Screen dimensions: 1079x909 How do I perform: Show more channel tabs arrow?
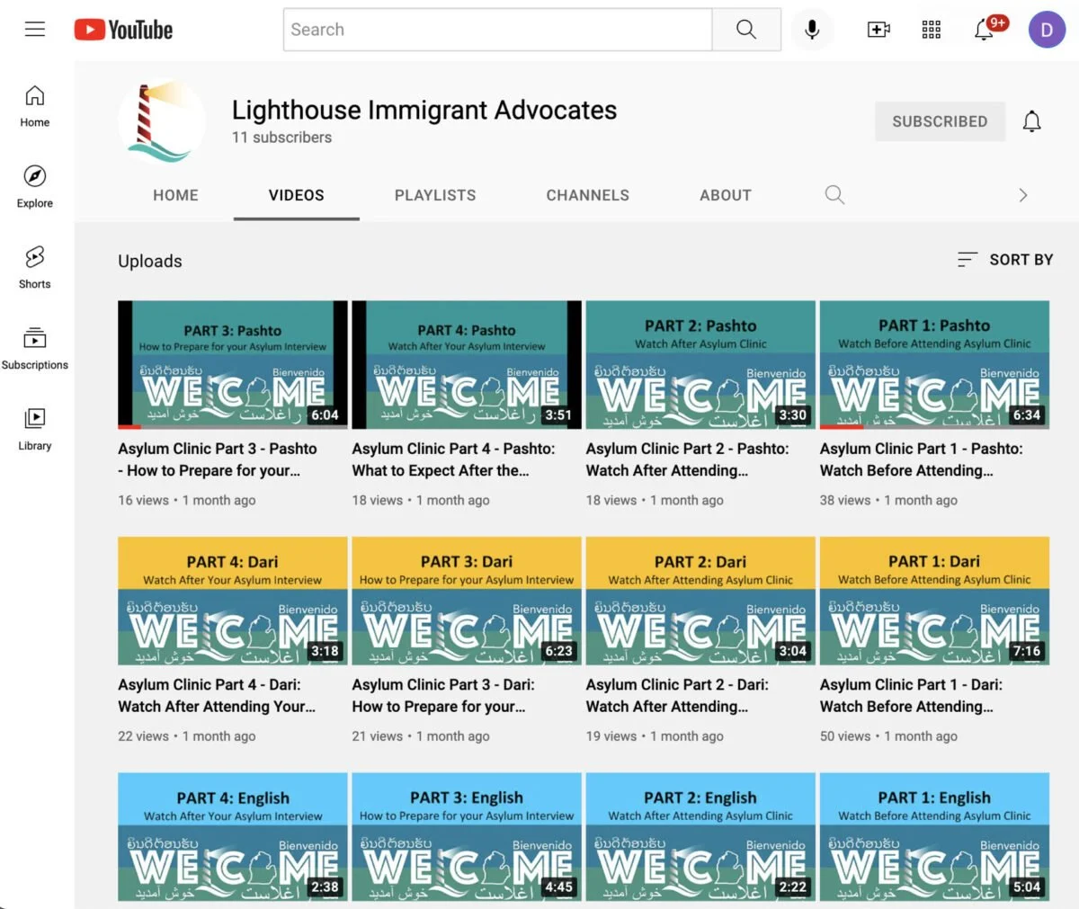click(1022, 194)
